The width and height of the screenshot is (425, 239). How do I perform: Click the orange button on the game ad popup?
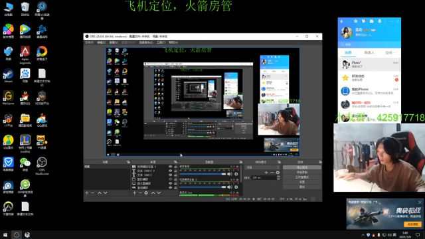click(x=412, y=224)
